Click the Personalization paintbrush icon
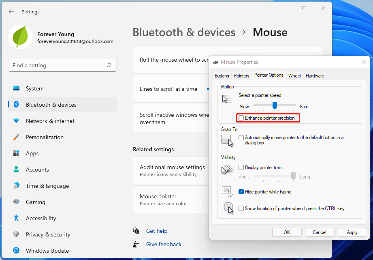This screenshot has width=373, height=260. (16, 137)
